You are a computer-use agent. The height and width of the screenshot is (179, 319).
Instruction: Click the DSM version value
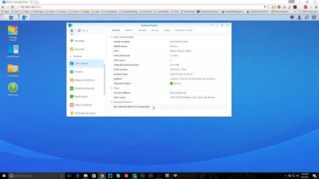click(178, 70)
